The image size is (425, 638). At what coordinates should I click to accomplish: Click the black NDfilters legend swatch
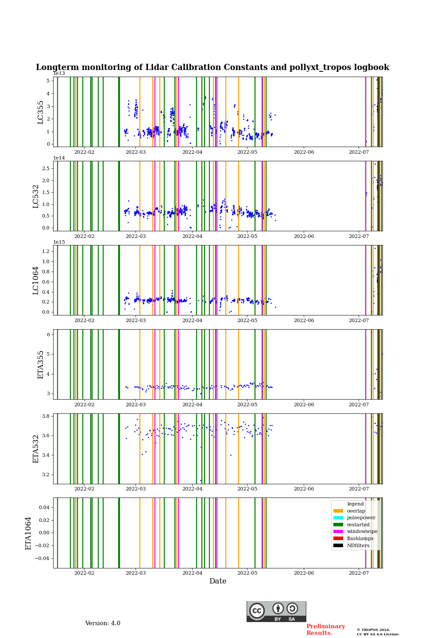coord(338,545)
